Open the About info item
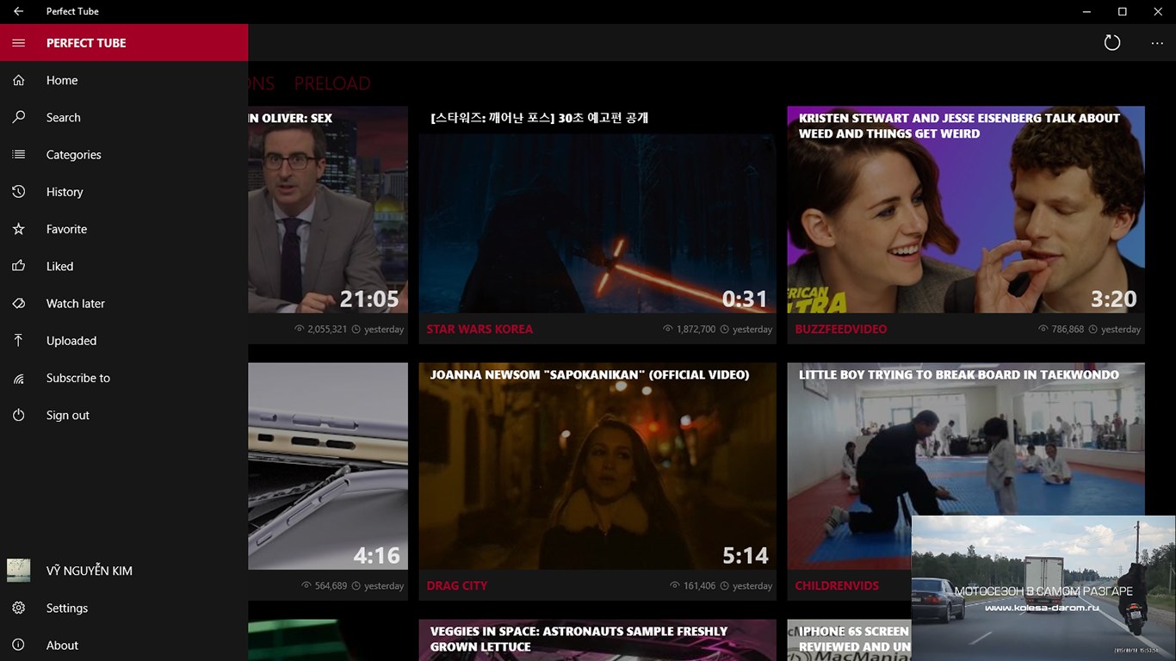The height and width of the screenshot is (661, 1176). tap(124, 645)
